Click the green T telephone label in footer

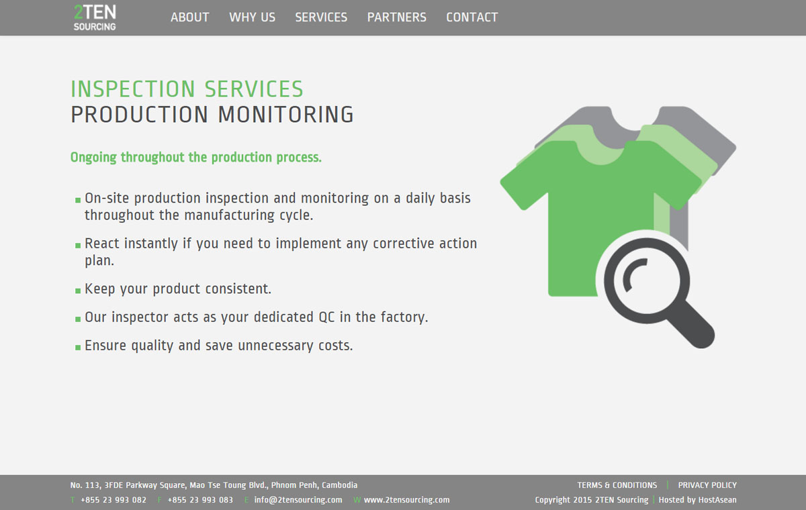click(x=73, y=500)
